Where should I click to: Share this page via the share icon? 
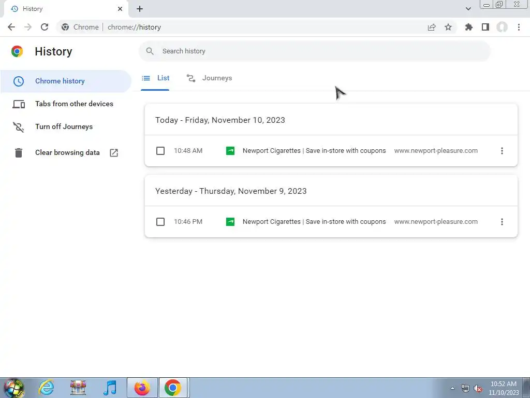point(432,27)
